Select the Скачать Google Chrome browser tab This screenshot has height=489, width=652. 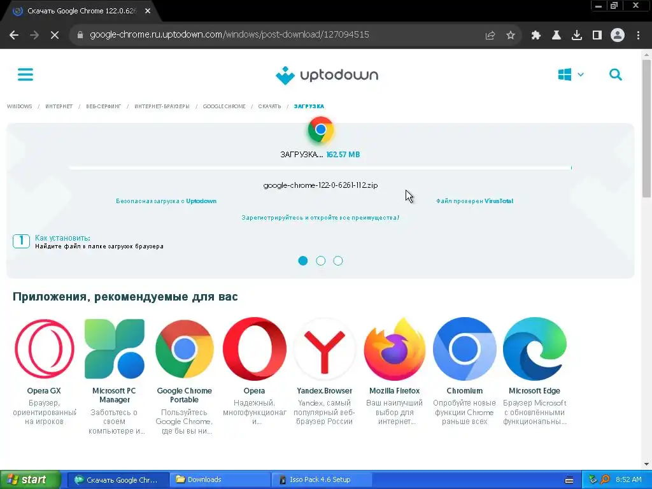tap(81, 11)
